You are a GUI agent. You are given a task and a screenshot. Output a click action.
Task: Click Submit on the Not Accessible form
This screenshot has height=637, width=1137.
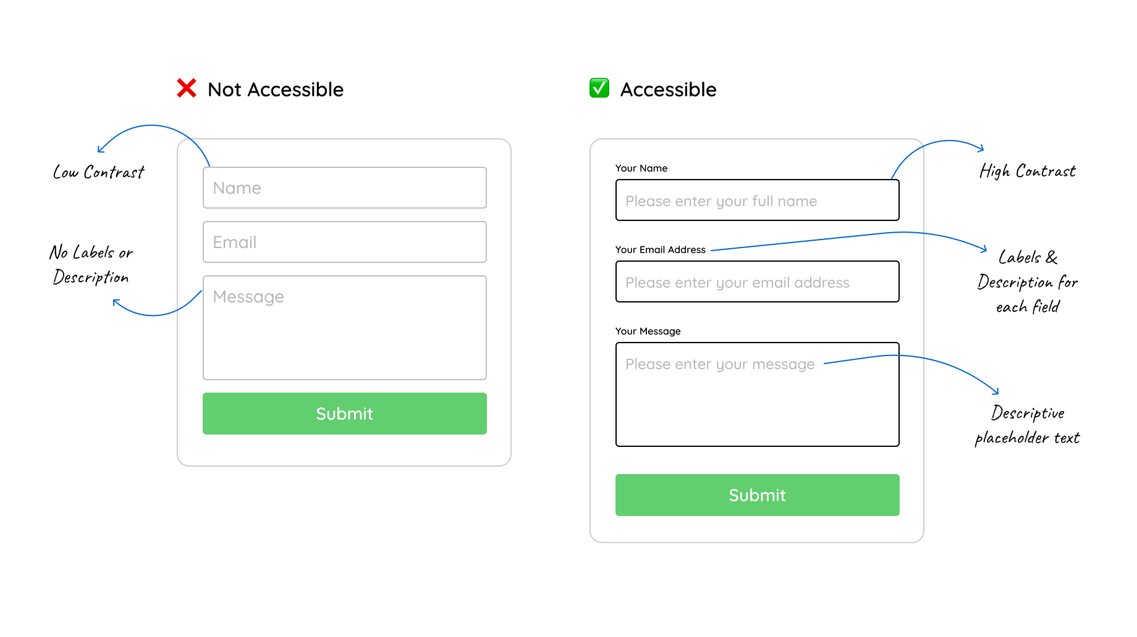345,414
